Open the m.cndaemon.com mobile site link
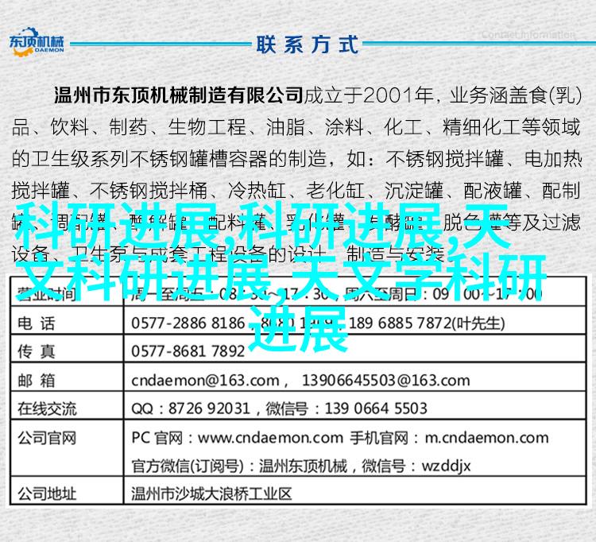The width and height of the screenshot is (596, 542). pyautogui.click(x=486, y=438)
